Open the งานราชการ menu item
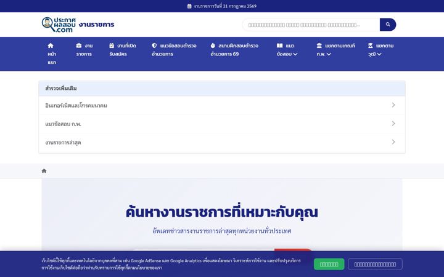The height and width of the screenshot is (277, 444). [84, 50]
